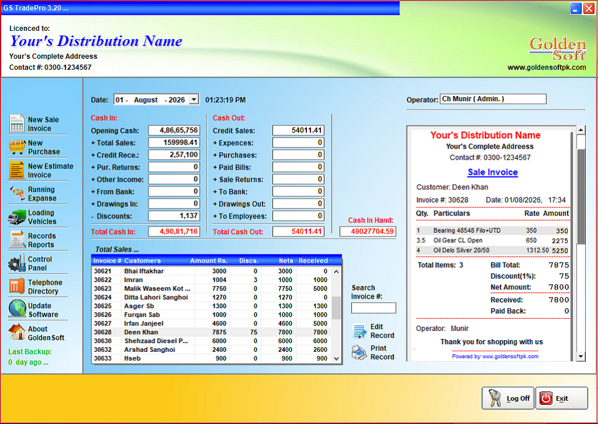598x424 pixels.
Task: Select invoice row 30628 Deen Khan
Action: (212, 333)
